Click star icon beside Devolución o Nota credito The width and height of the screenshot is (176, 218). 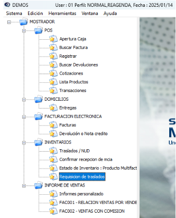click(x=53, y=134)
